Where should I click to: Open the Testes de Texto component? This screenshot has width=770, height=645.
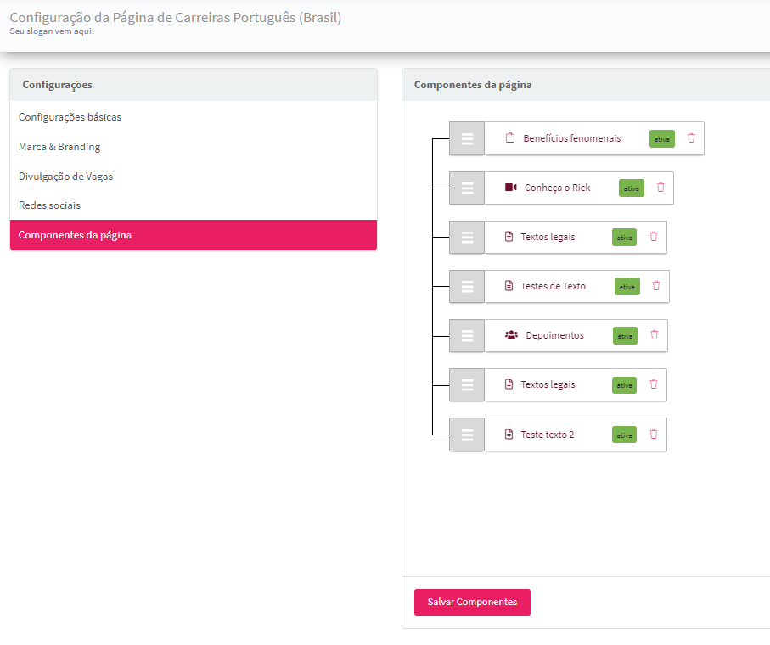click(553, 286)
